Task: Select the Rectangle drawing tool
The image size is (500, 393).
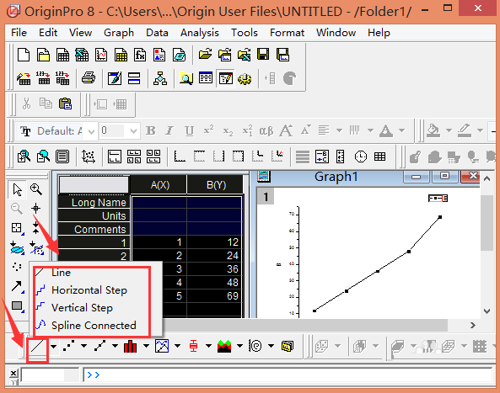Action: (17, 306)
